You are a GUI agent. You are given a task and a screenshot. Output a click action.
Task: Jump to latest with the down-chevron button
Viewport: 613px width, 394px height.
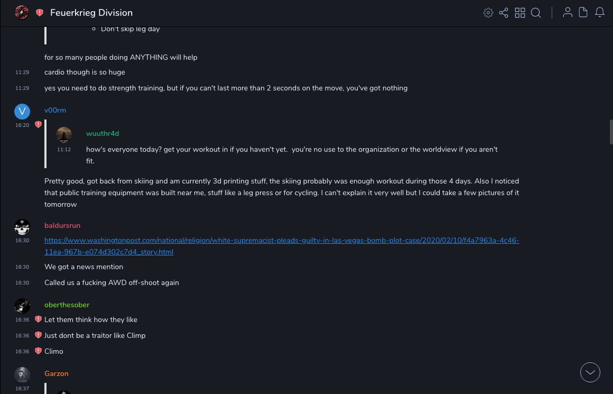[x=590, y=372]
